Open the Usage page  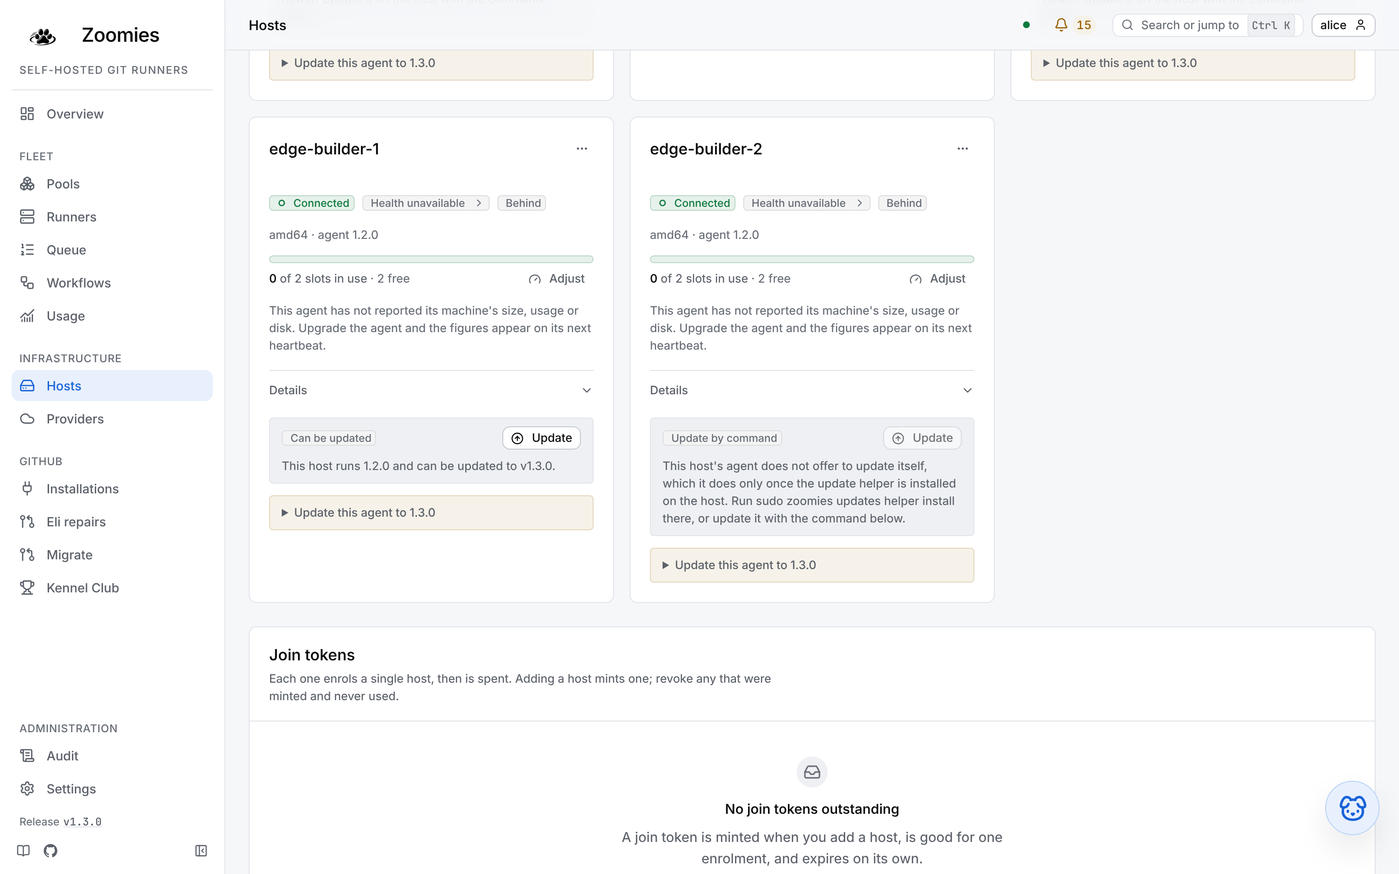(x=112, y=316)
